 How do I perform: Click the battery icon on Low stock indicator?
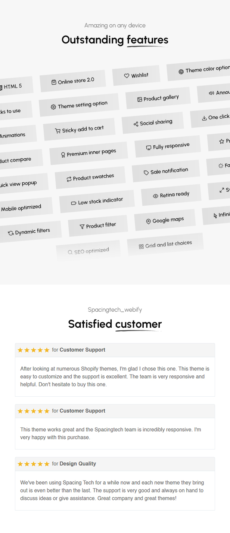(74, 203)
